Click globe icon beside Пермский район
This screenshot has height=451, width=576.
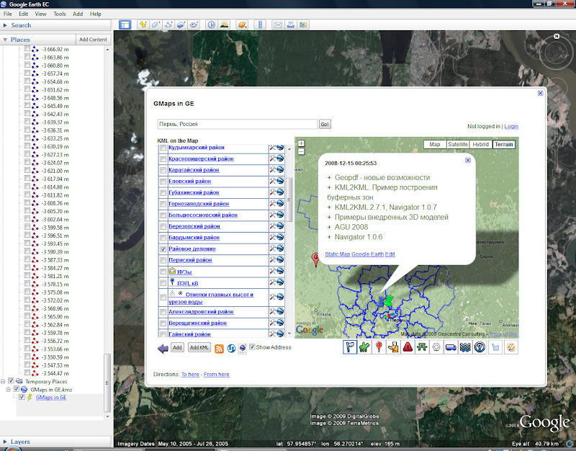click(280, 259)
